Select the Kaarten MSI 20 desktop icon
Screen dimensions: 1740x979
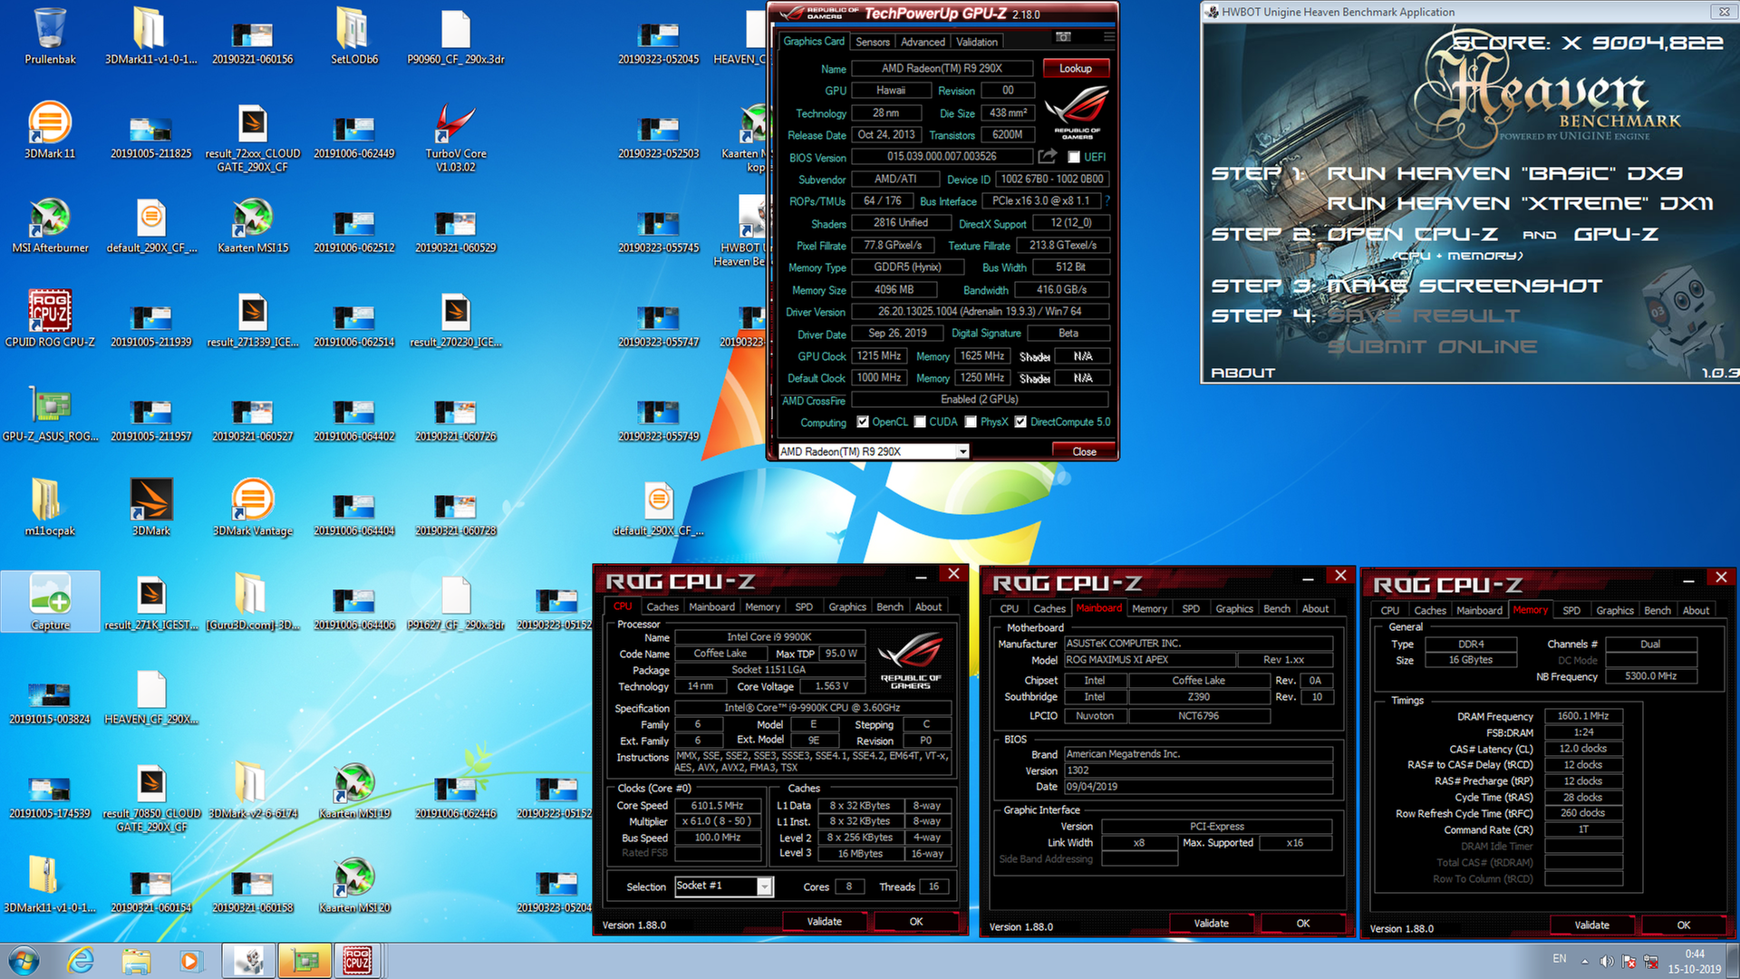(x=354, y=885)
